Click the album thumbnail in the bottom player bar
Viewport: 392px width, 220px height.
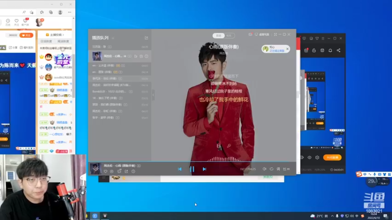click(x=96, y=169)
